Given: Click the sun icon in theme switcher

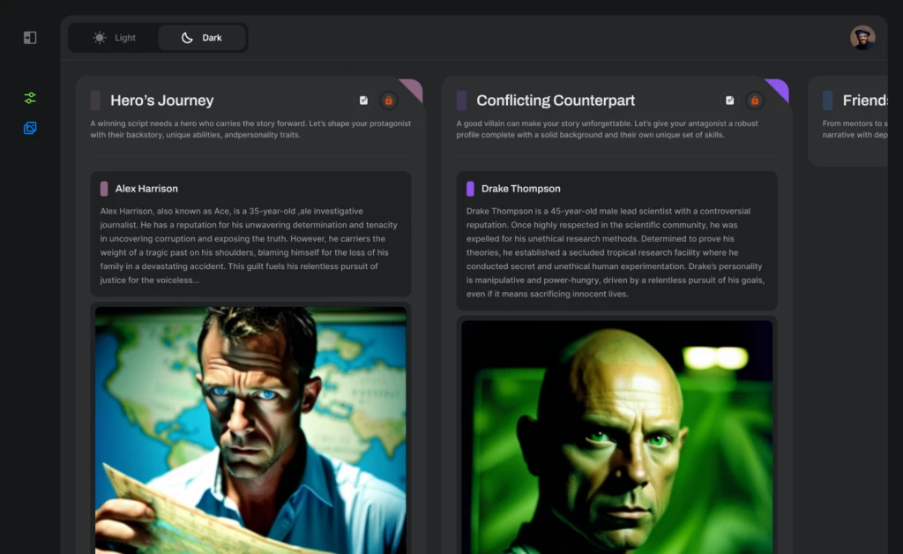Looking at the screenshot, I should (x=100, y=37).
